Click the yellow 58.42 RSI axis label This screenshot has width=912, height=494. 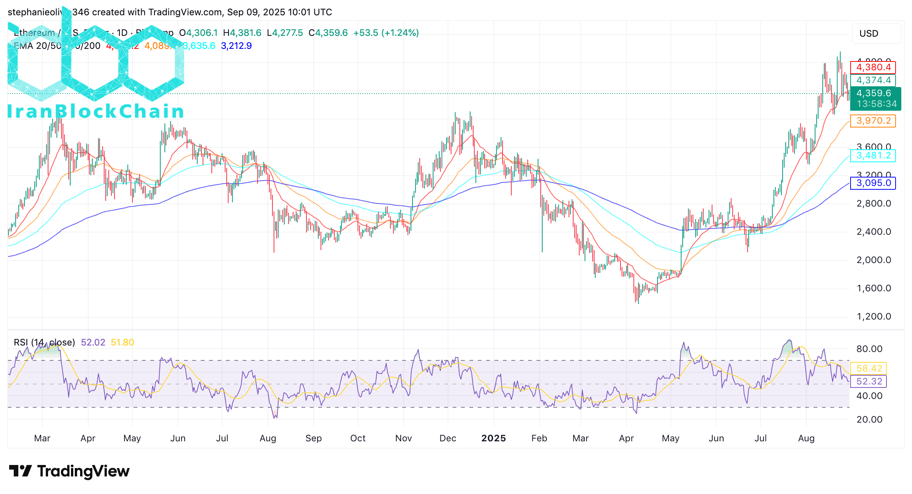[x=869, y=368]
